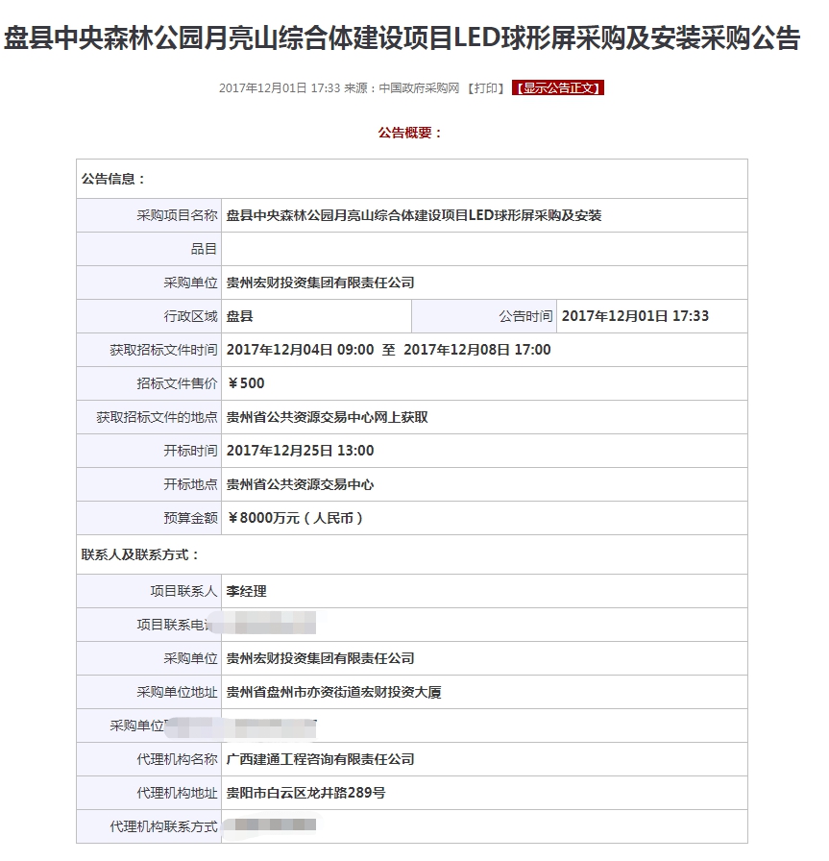Click the 公告时间 label cell

coord(483,316)
